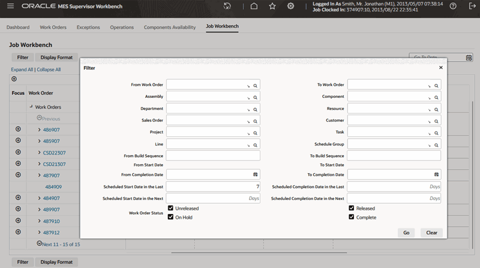Screen dimensions: 480x268
Task: Click the Collapse All link
Action: click(x=49, y=70)
